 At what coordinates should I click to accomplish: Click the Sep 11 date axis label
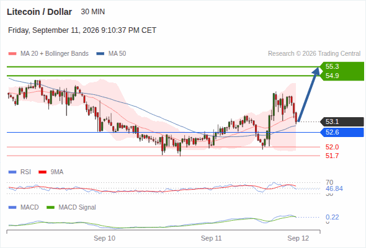pyautogui.click(x=211, y=238)
